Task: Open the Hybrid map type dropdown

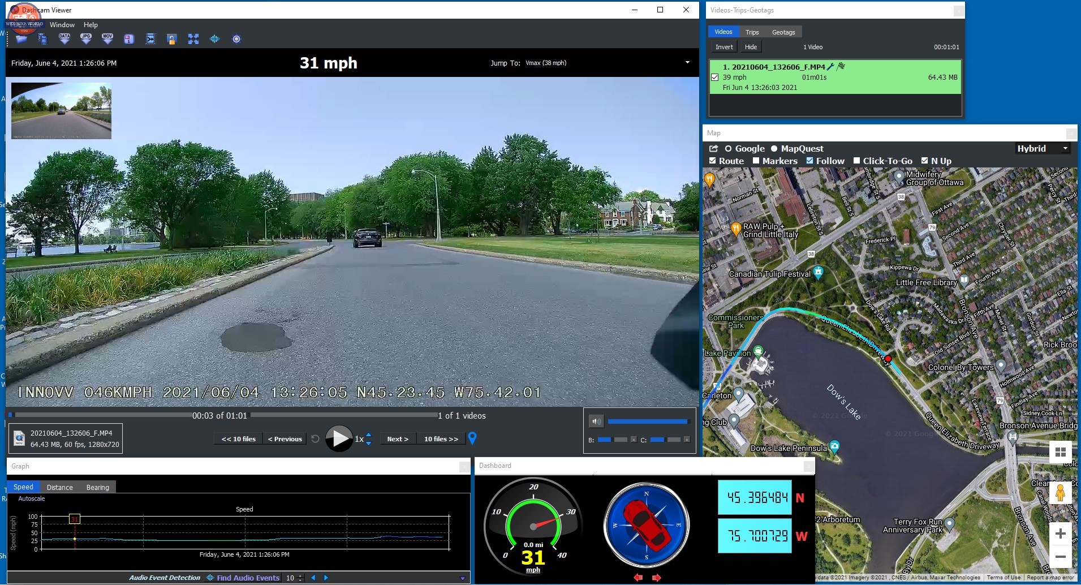Action: pyautogui.click(x=1043, y=148)
